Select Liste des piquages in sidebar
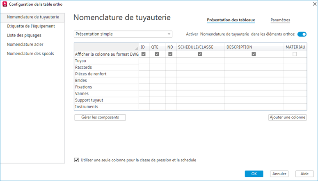 coord(24,35)
